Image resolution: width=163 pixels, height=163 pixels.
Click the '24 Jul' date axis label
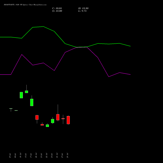pyautogui.click(x=57, y=156)
